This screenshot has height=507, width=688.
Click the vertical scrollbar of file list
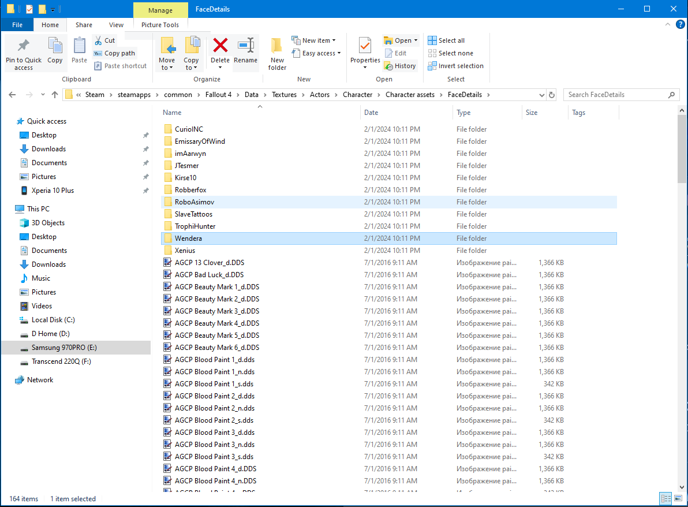tap(682, 289)
